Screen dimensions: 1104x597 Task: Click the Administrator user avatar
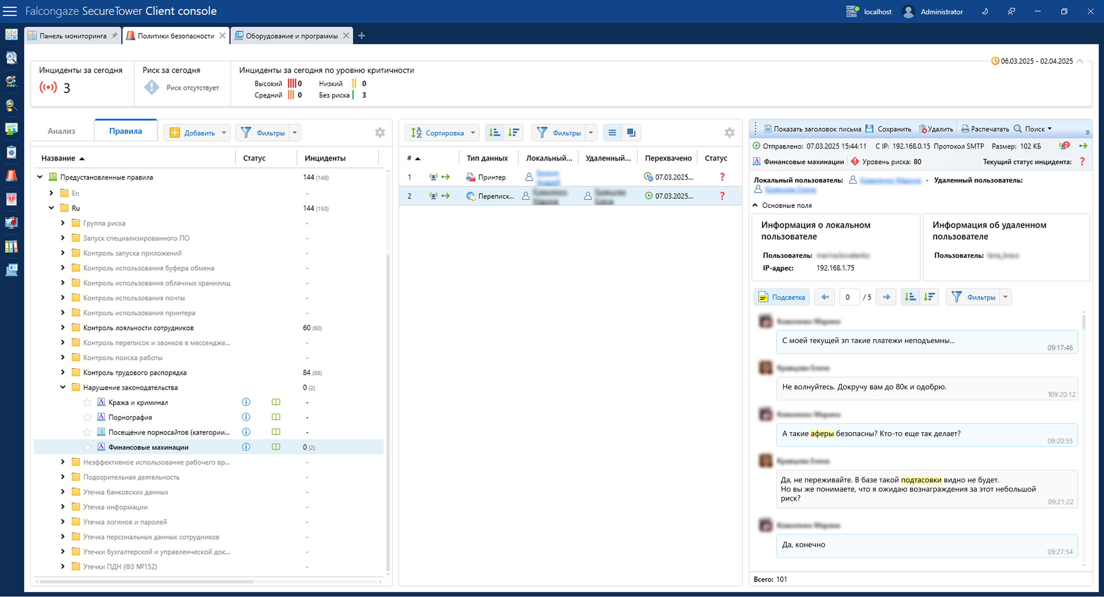[908, 11]
